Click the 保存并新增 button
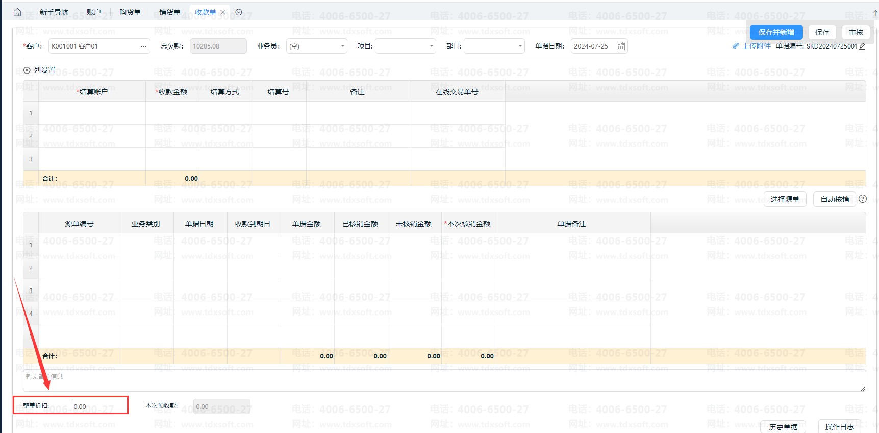This screenshot has width=879, height=433. point(776,32)
